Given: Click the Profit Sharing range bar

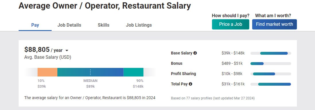Looking at the screenshot, I should point(271,74).
